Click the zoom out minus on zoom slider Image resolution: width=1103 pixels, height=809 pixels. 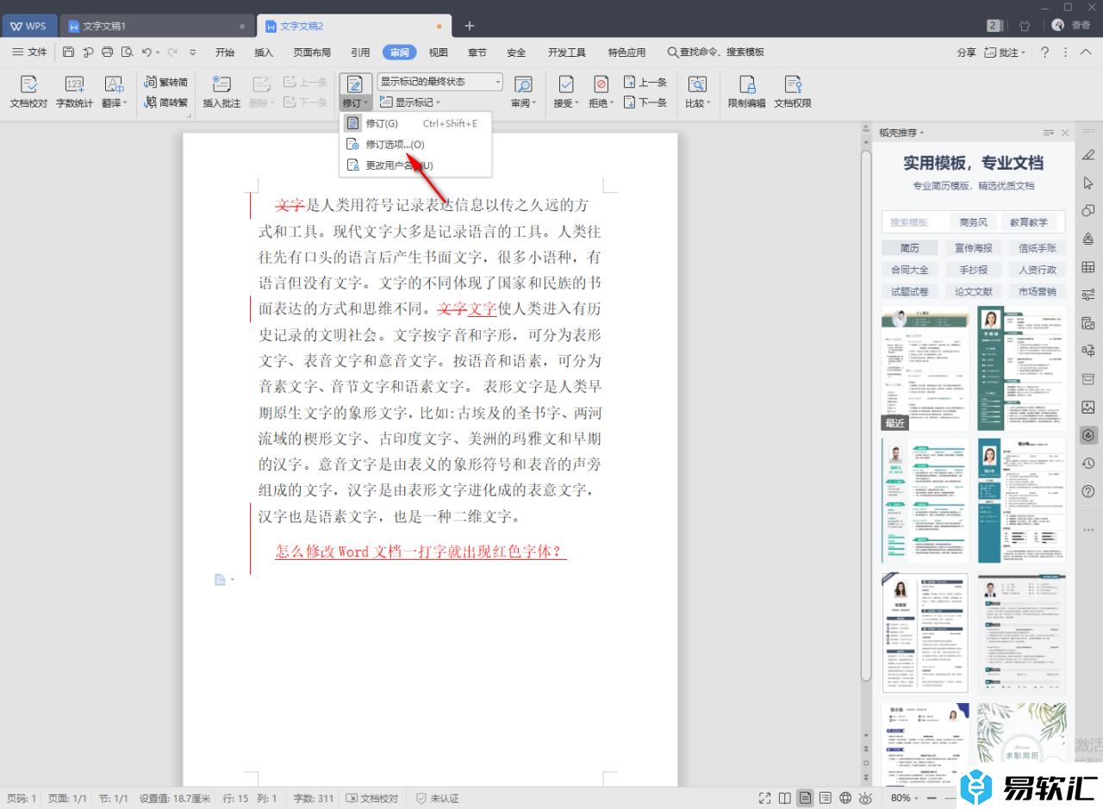tap(933, 799)
